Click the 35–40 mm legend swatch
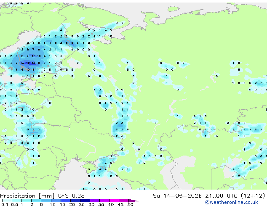 point(104,201)
